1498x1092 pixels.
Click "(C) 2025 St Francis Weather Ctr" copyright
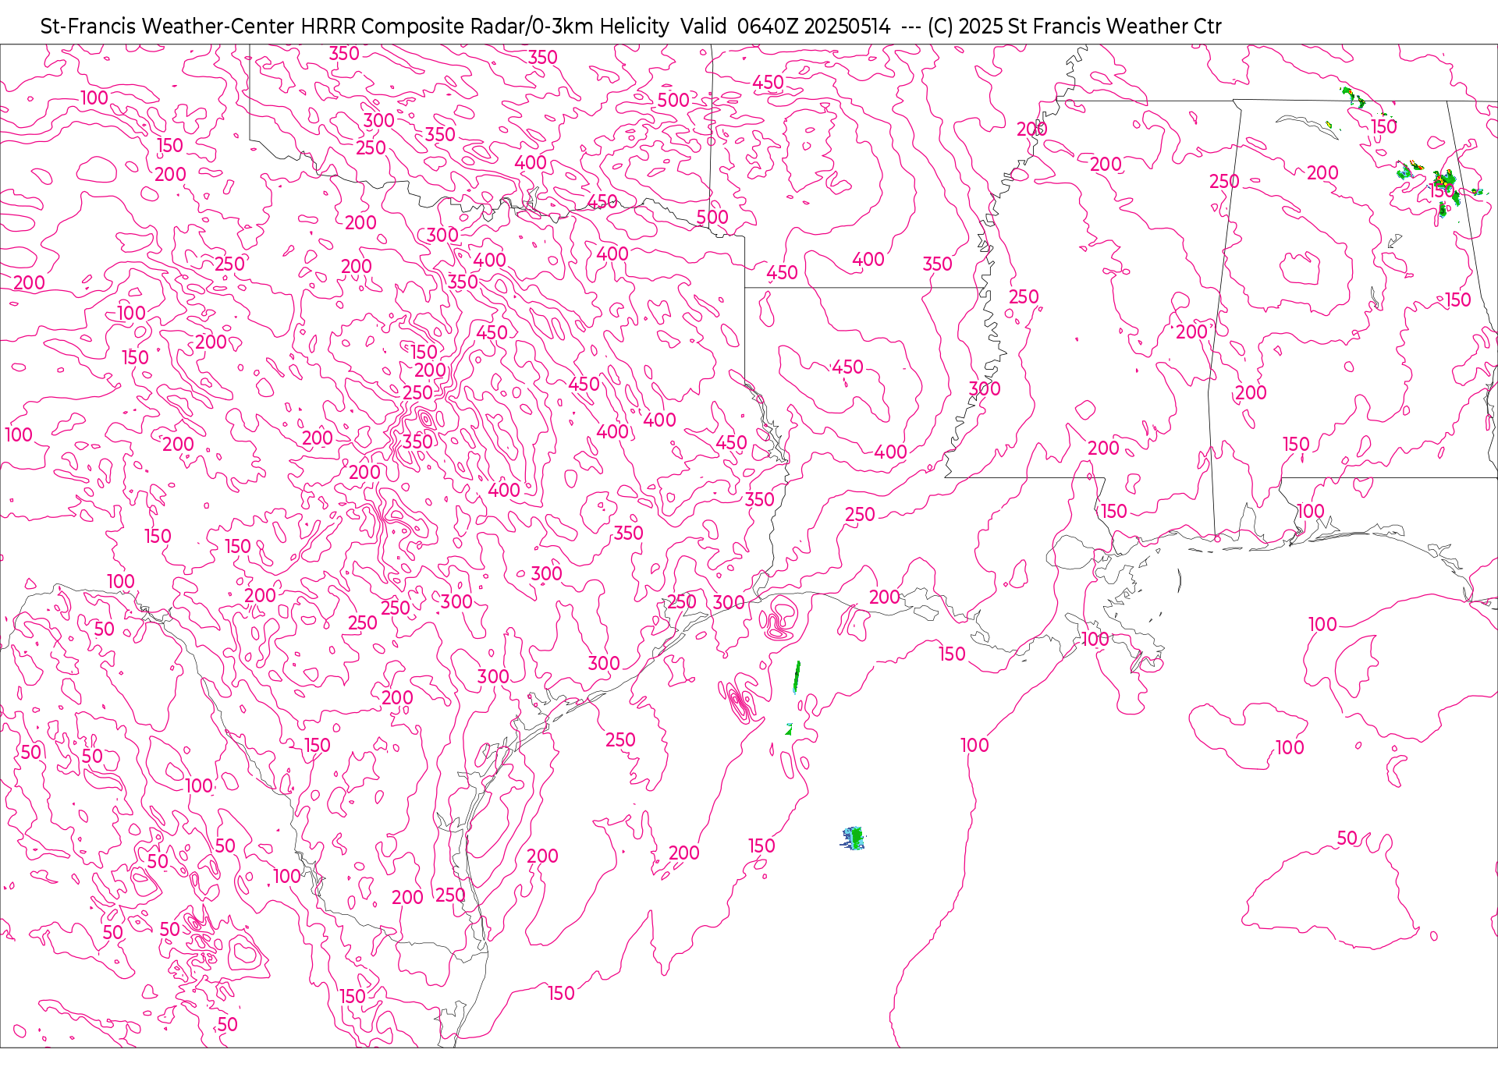(1074, 27)
